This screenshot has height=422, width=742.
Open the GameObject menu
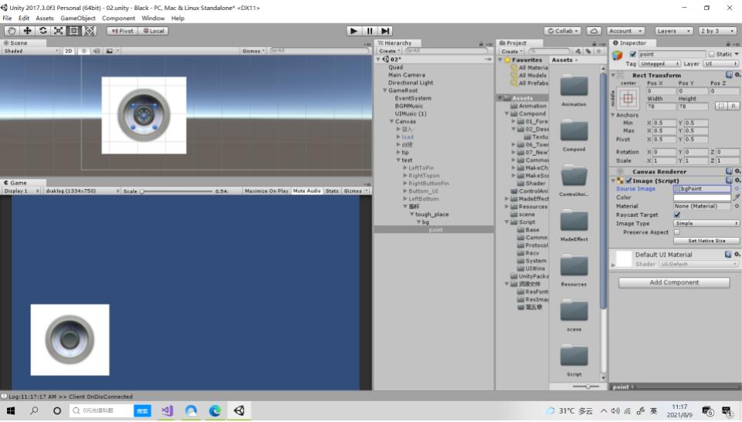click(x=78, y=18)
